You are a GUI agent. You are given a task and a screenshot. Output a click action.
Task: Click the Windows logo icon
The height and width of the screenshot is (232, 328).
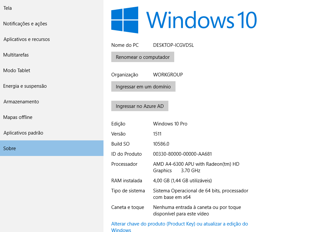[x=125, y=20]
